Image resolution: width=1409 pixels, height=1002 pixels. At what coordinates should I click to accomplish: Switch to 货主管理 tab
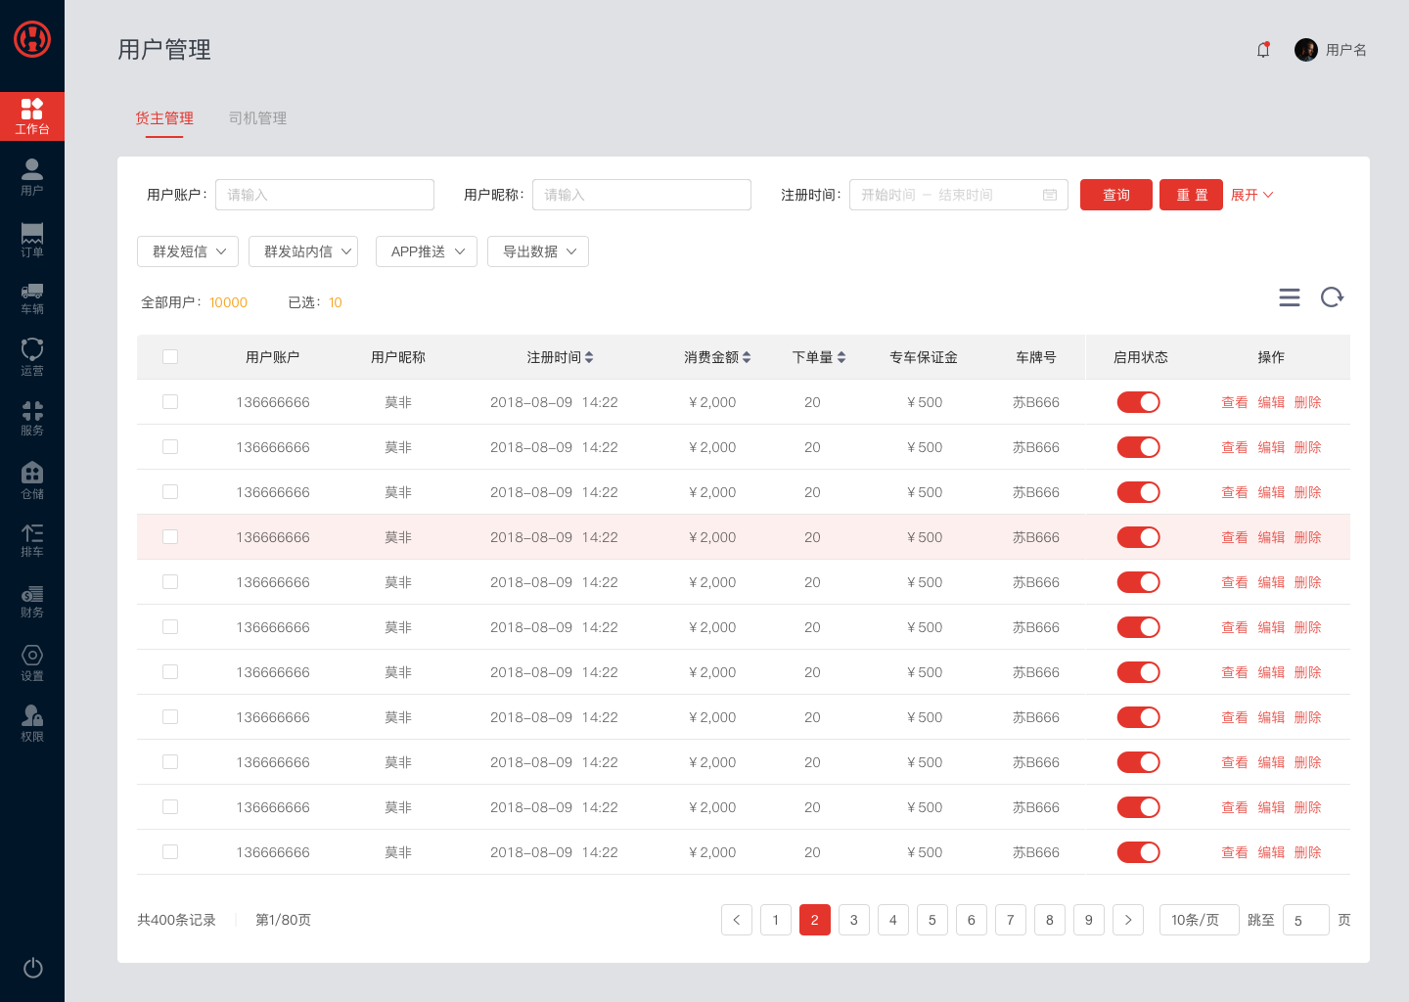click(x=164, y=118)
